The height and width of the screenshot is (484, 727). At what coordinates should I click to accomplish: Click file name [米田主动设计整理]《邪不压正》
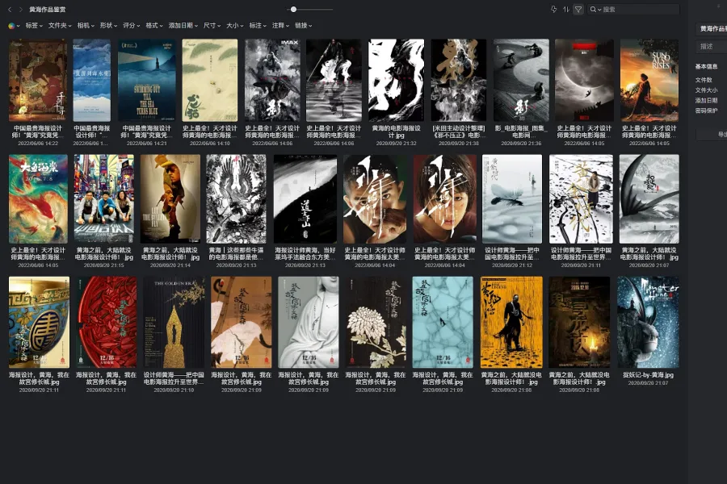(x=459, y=131)
